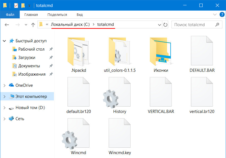Select the default.br120 file icon

click(78, 92)
